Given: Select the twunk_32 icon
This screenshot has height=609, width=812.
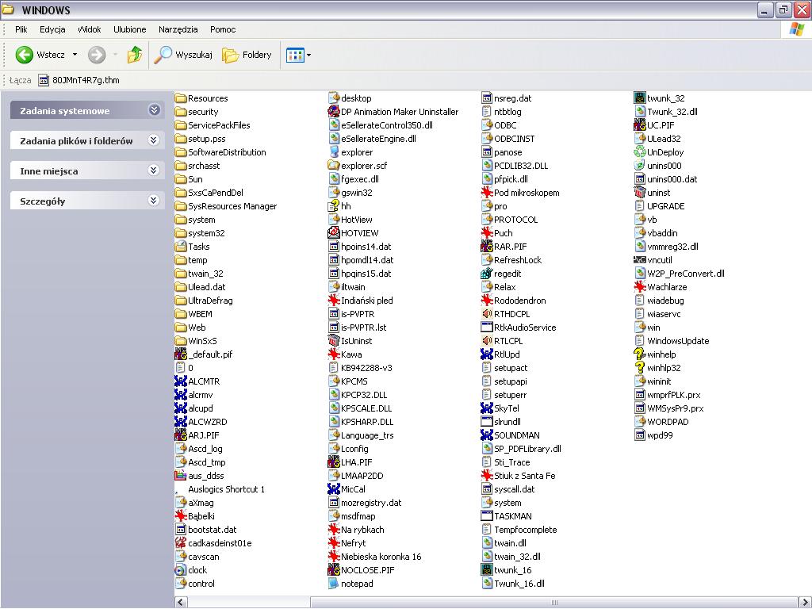Looking at the screenshot, I should pyautogui.click(x=640, y=98).
